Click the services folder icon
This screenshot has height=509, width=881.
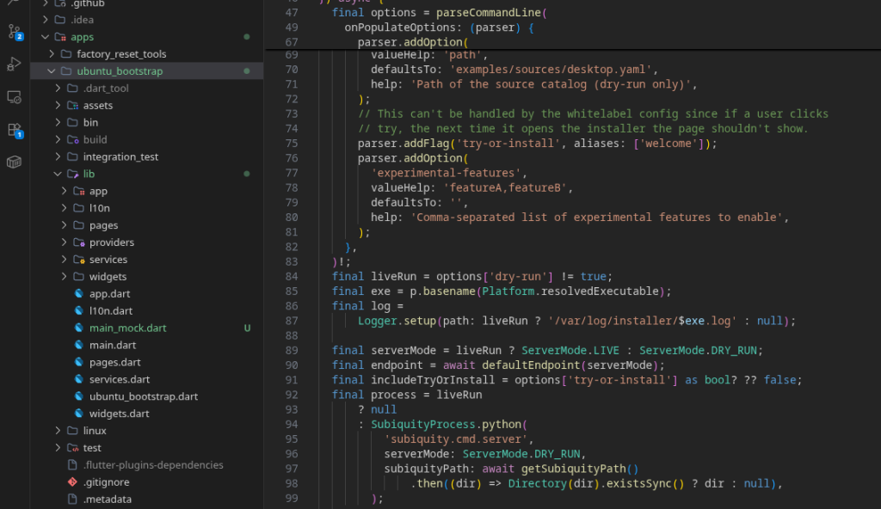pyautogui.click(x=79, y=260)
